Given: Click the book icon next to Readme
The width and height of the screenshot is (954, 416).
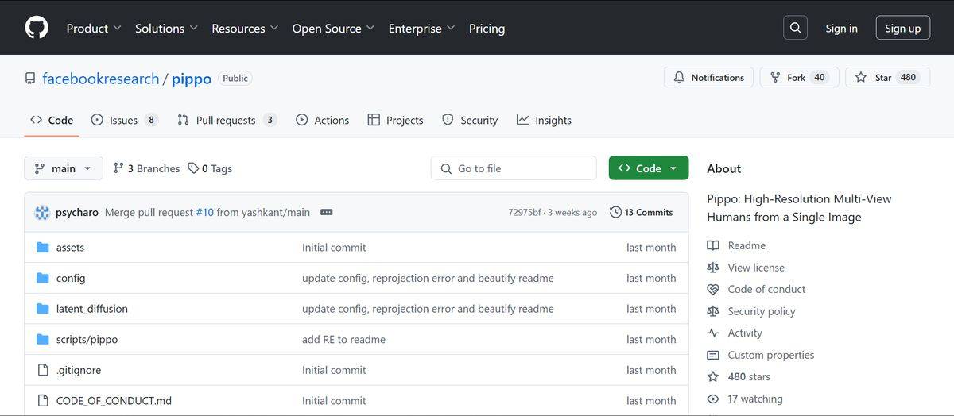Looking at the screenshot, I should (x=713, y=245).
